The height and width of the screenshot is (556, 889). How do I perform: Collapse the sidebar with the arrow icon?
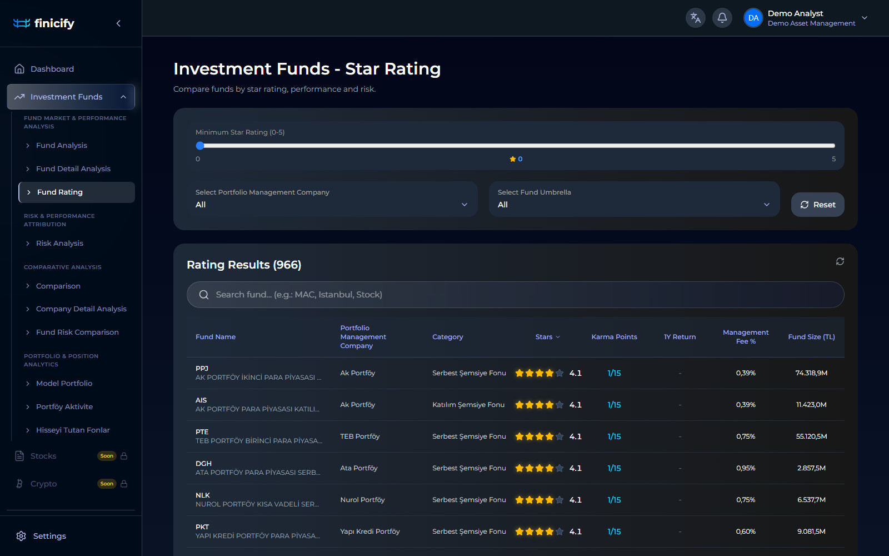(x=118, y=23)
